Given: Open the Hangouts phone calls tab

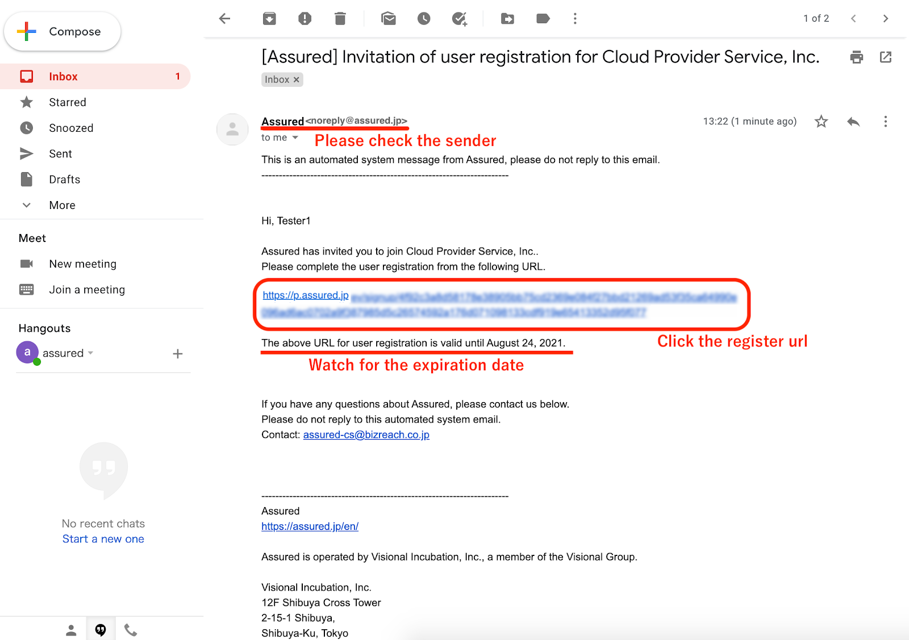Looking at the screenshot, I should [x=131, y=630].
